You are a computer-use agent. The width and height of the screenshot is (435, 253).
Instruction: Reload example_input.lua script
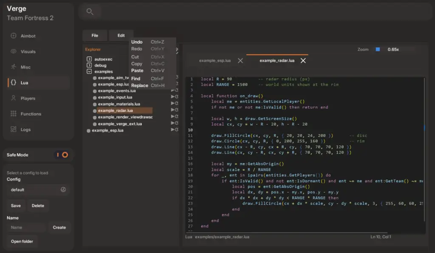tap(176, 97)
